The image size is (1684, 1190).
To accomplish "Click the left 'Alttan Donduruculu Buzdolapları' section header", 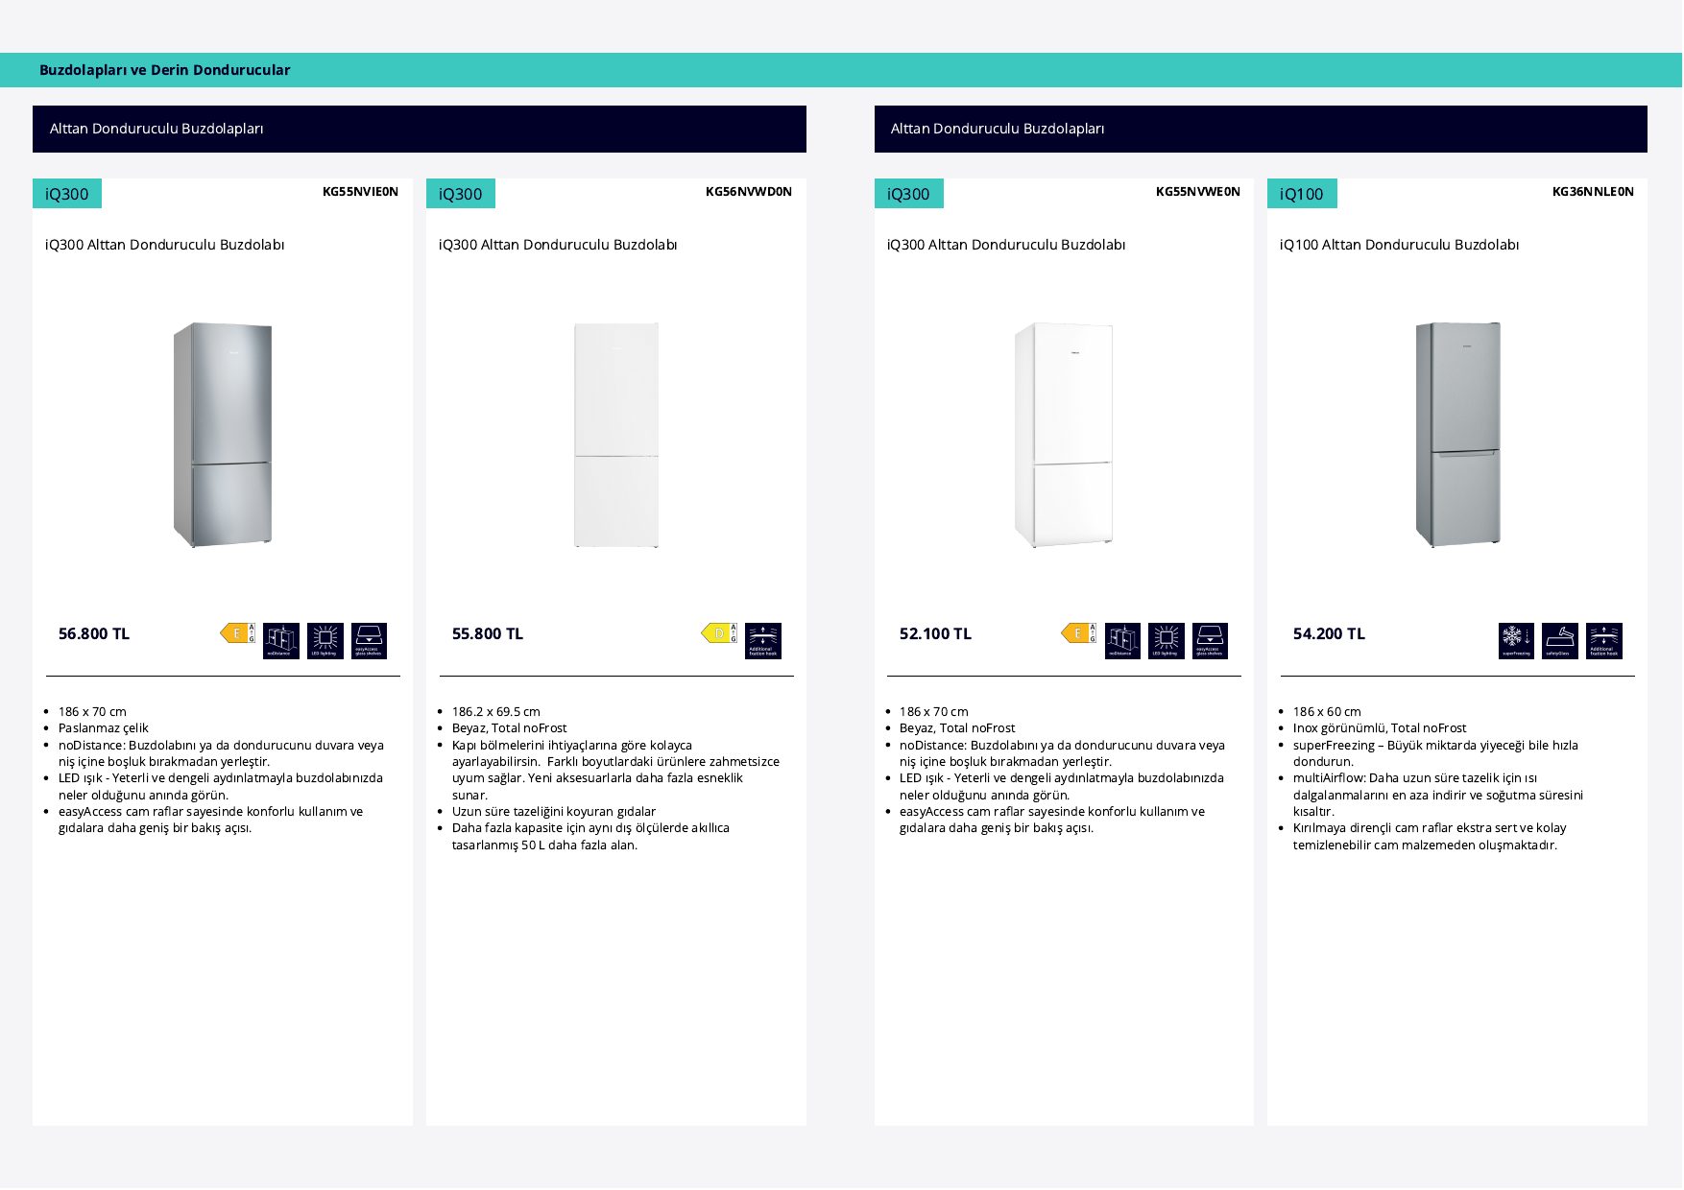I will 156,129.
